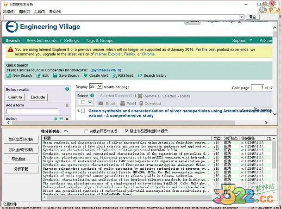Viewport: 281px width, 209px height.
Task: Click the Search history icon
Action: pos(140,76)
